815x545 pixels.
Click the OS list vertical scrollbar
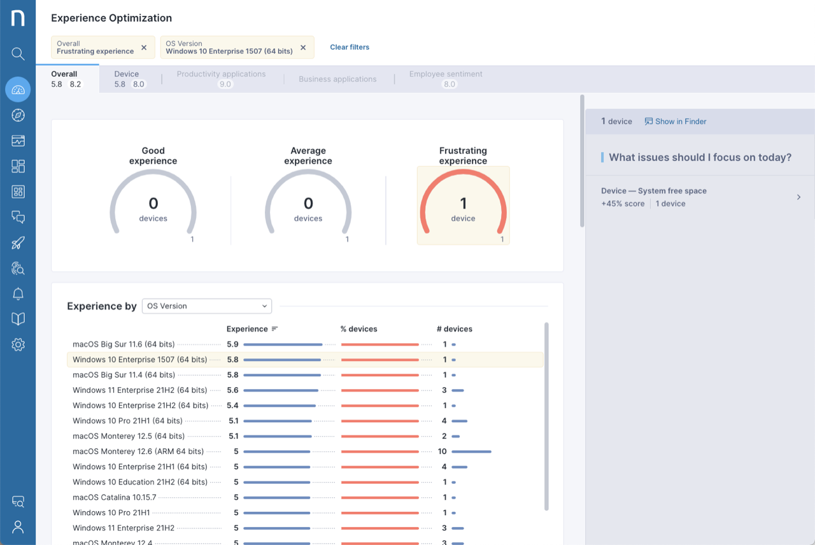(546, 415)
